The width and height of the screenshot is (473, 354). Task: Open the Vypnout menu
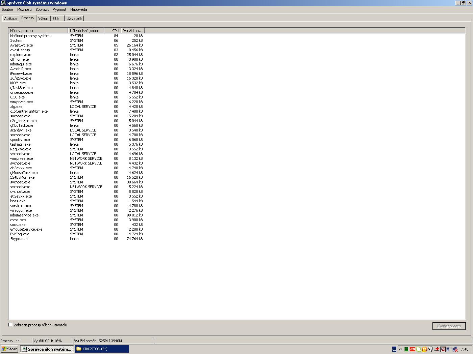pyautogui.click(x=59, y=9)
